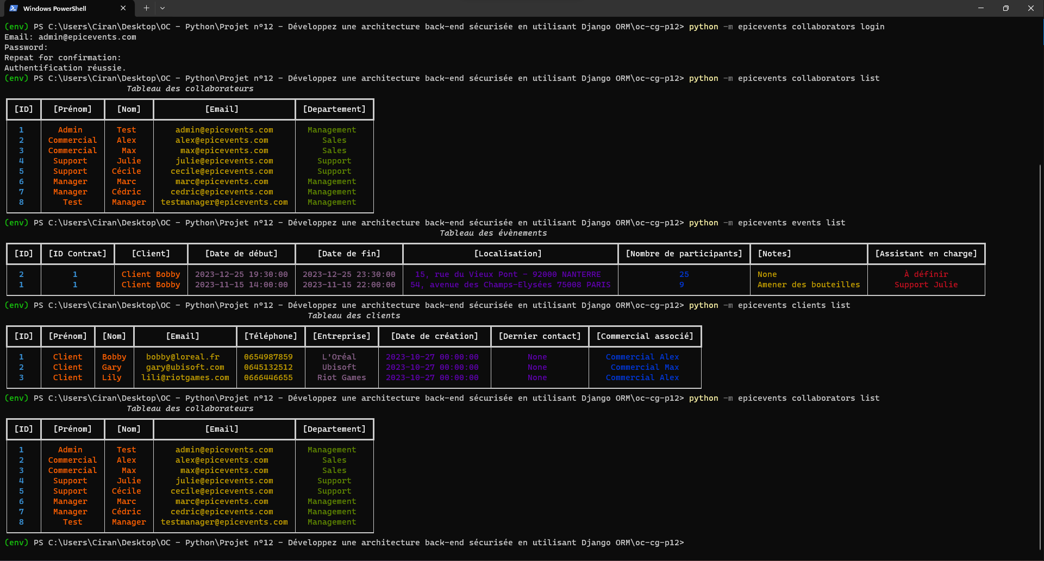The image size is (1044, 561).
Task: Click first admin@epicevents.com cell in top table
Action: click(224, 130)
